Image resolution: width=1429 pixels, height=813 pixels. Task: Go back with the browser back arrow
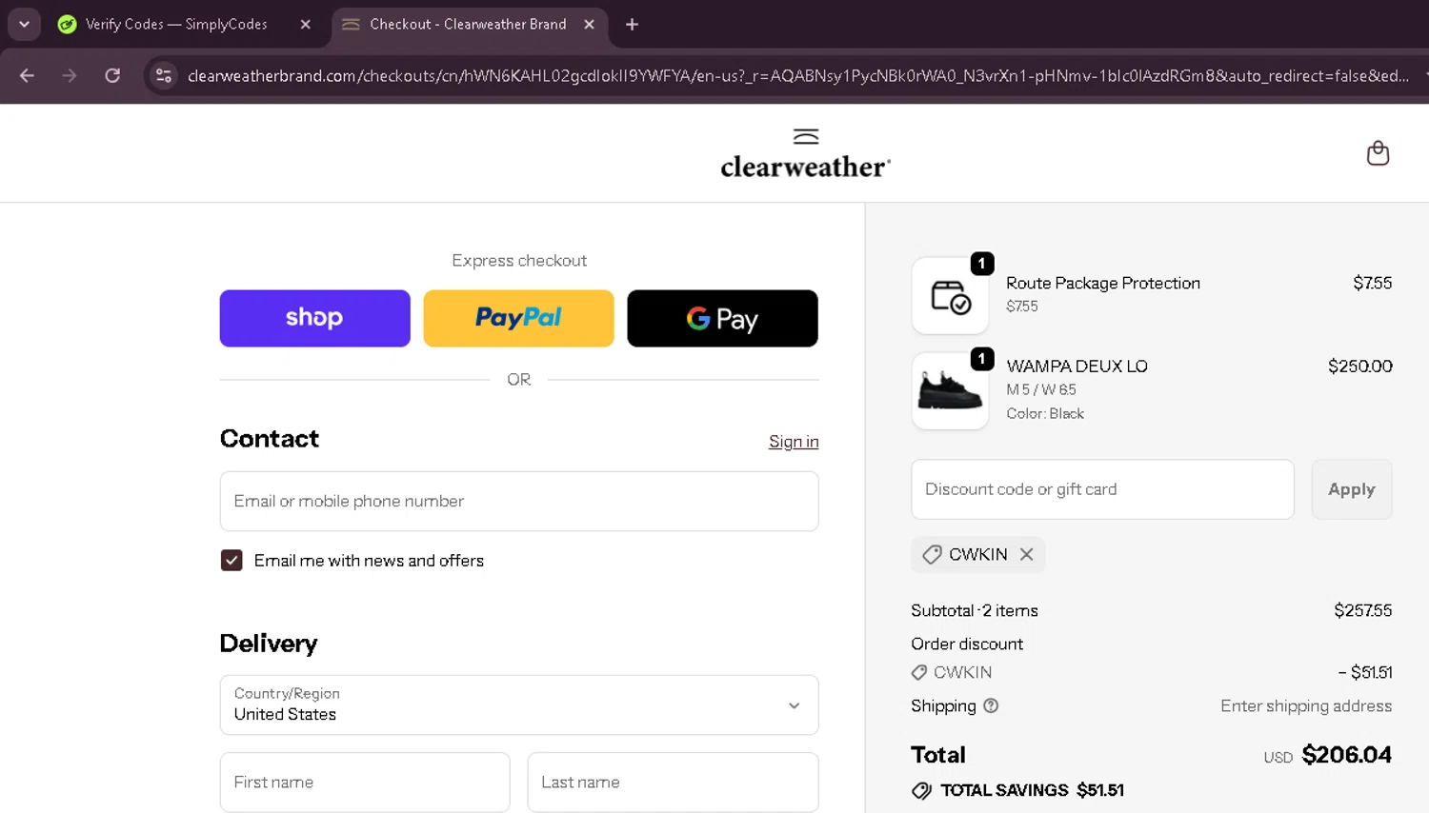point(27,75)
